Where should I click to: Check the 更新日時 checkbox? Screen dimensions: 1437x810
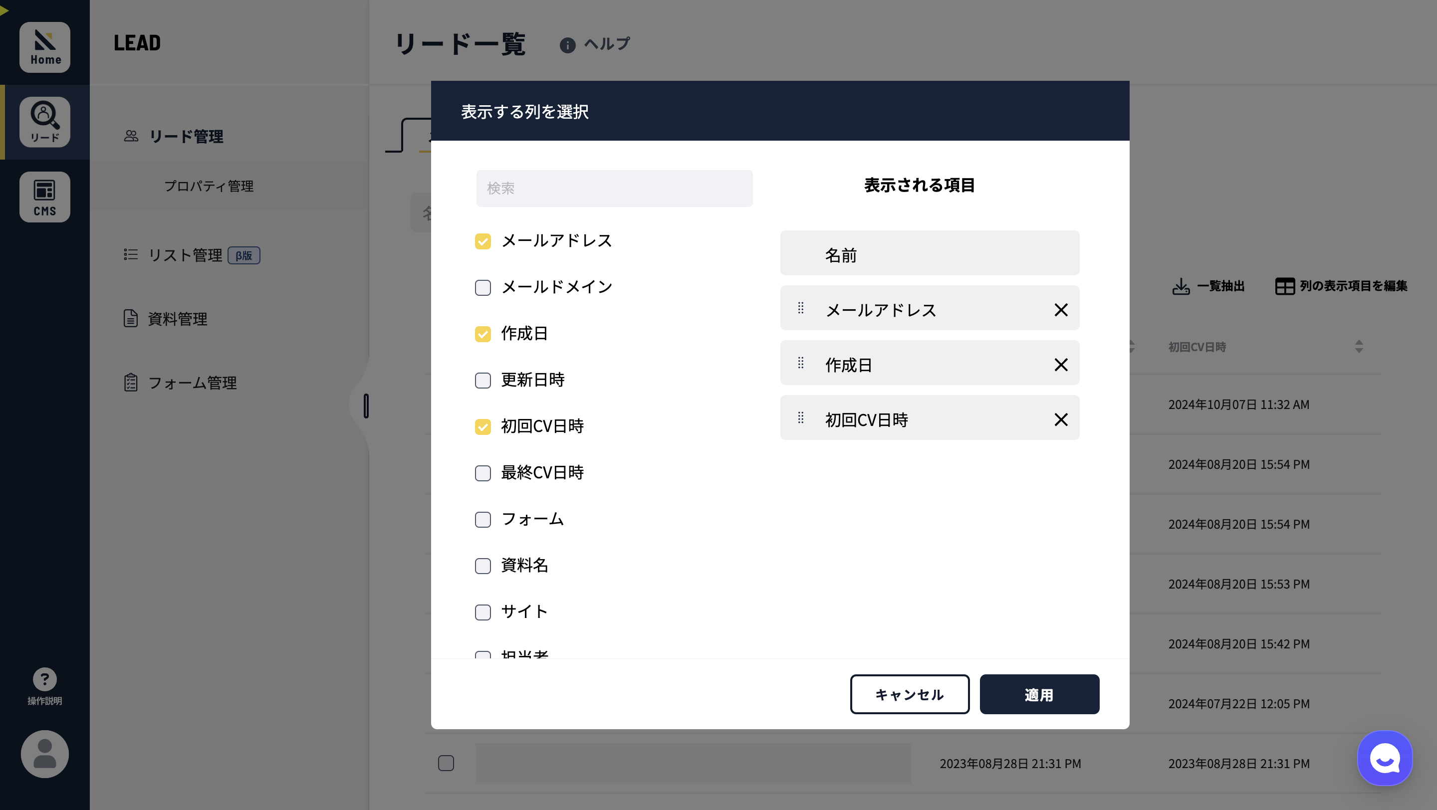(483, 380)
